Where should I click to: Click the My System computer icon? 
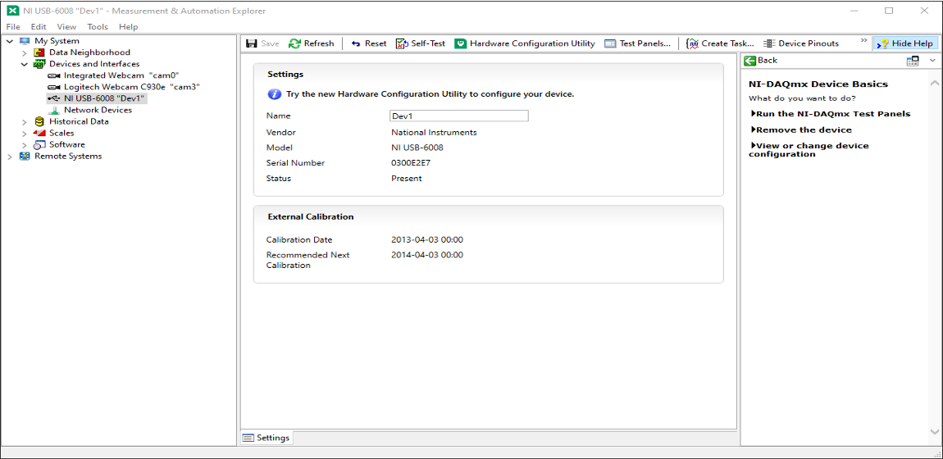click(x=24, y=41)
